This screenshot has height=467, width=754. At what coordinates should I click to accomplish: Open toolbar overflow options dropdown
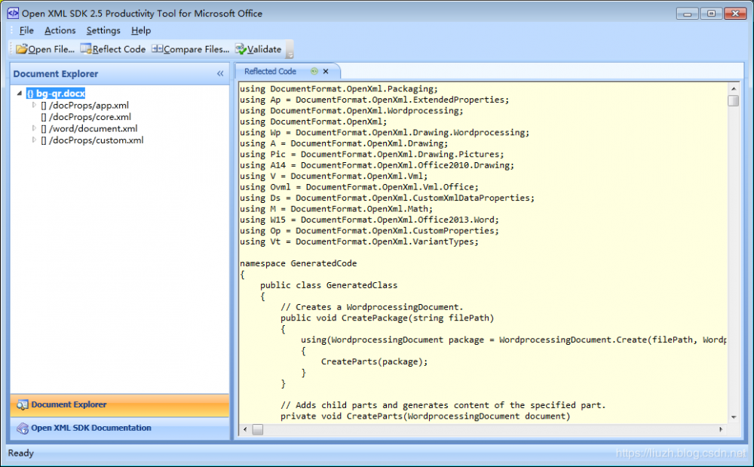[290, 50]
